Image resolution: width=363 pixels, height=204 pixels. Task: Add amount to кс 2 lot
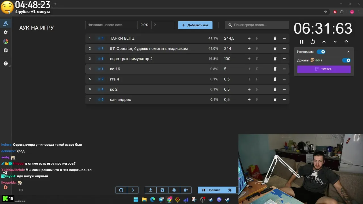click(249, 89)
